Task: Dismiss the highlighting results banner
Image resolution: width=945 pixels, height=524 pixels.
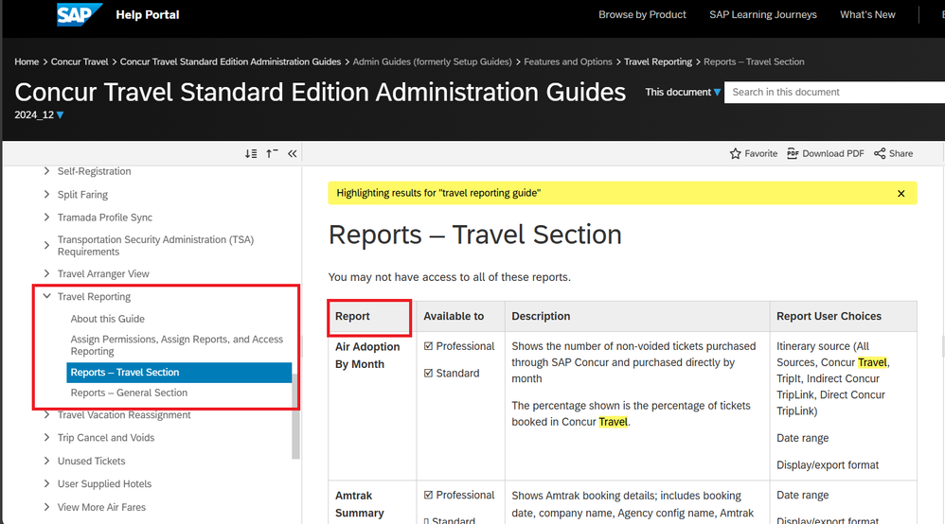Action: [x=901, y=193]
